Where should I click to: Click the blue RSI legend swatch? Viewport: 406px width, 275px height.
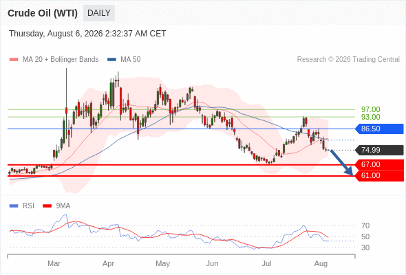point(14,206)
